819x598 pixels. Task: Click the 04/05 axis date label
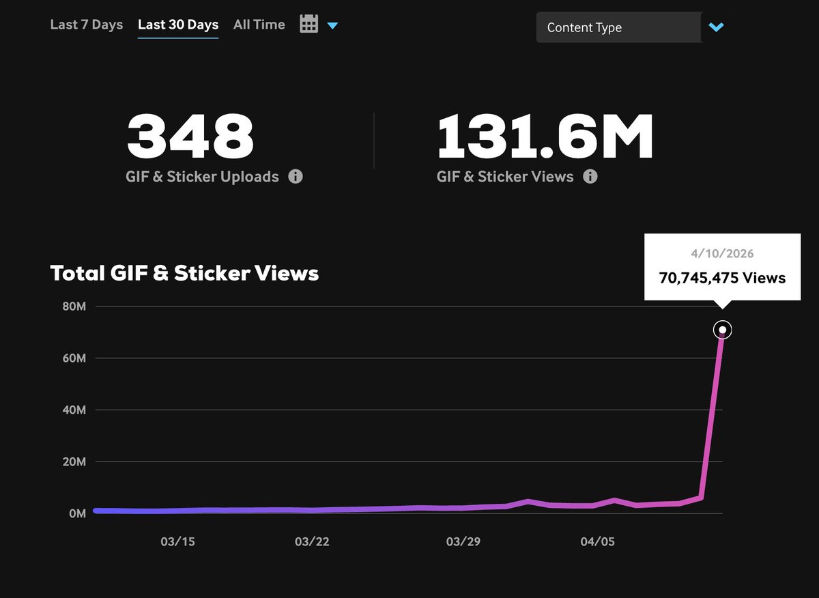(597, 542)
